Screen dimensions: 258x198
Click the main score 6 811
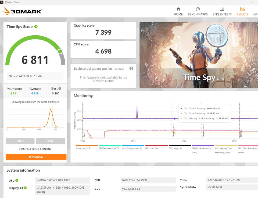[35, 60]
